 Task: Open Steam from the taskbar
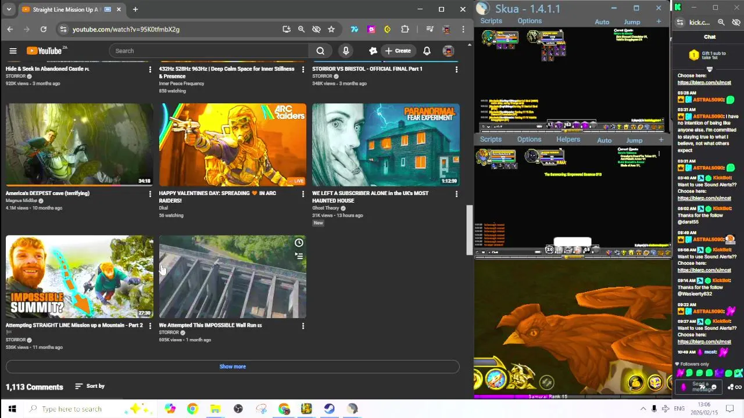point(330,409)
